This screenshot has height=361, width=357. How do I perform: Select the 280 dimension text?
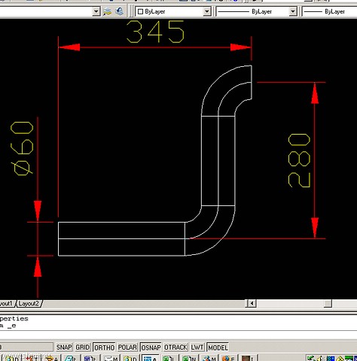point(299,160)
